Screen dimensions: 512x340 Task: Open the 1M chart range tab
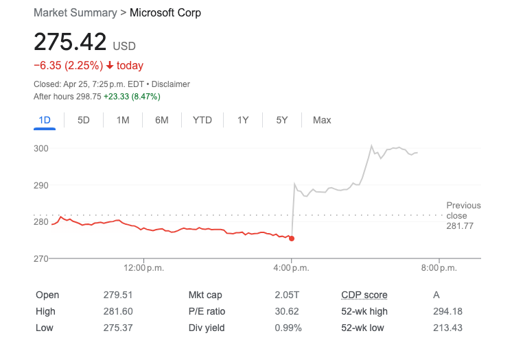tap(123, 120)
